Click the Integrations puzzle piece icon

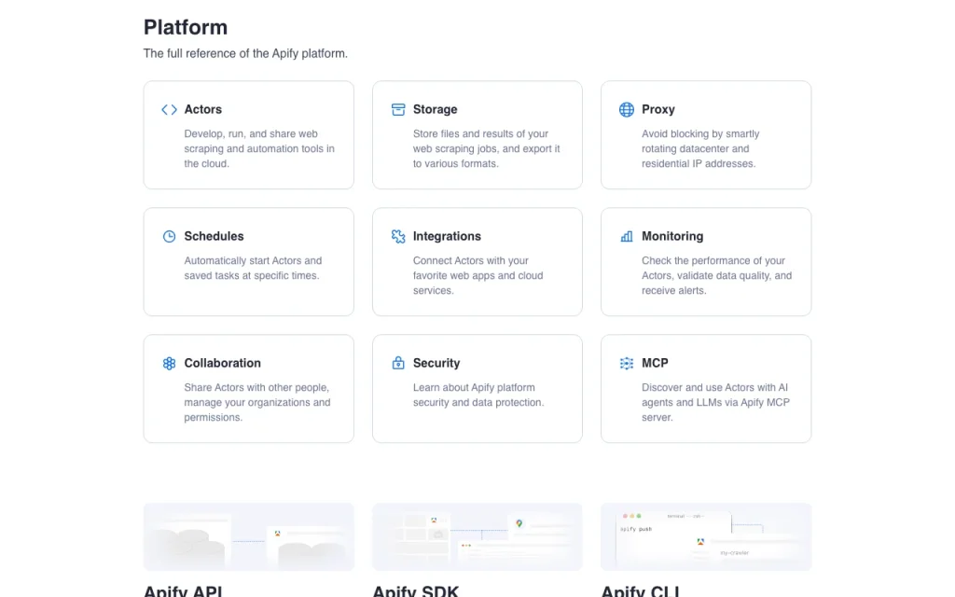398,236
